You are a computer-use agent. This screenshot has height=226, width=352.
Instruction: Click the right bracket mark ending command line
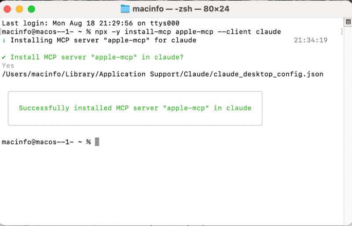(342, 32)
